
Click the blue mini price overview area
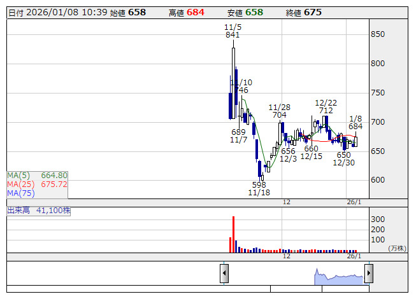(339, 277)
